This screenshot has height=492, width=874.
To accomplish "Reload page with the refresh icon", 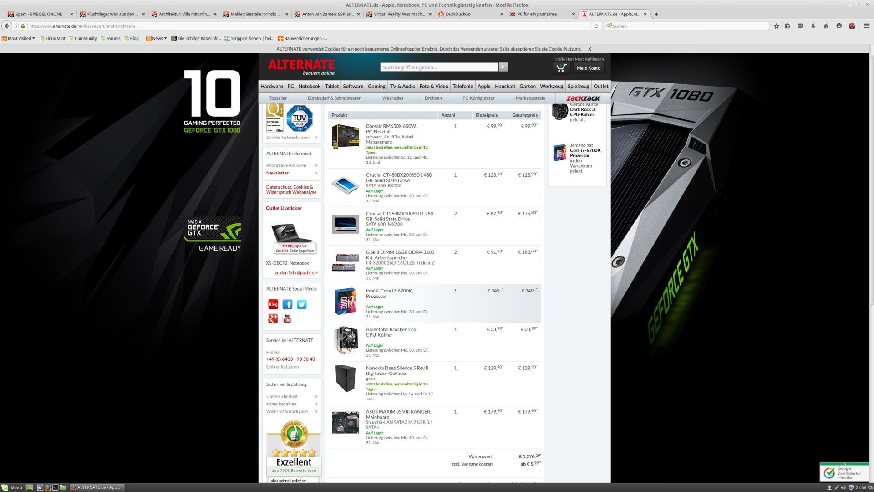I will click(596, 26).
